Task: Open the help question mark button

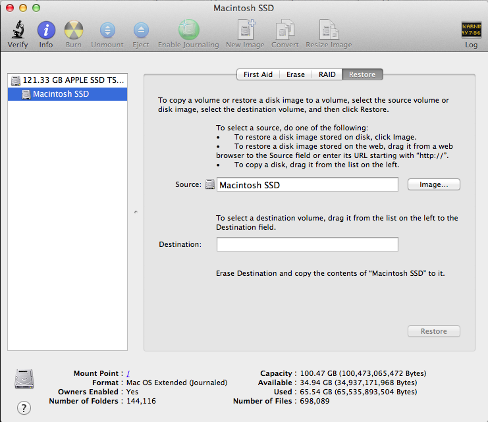Action: (x=24, y=408)
